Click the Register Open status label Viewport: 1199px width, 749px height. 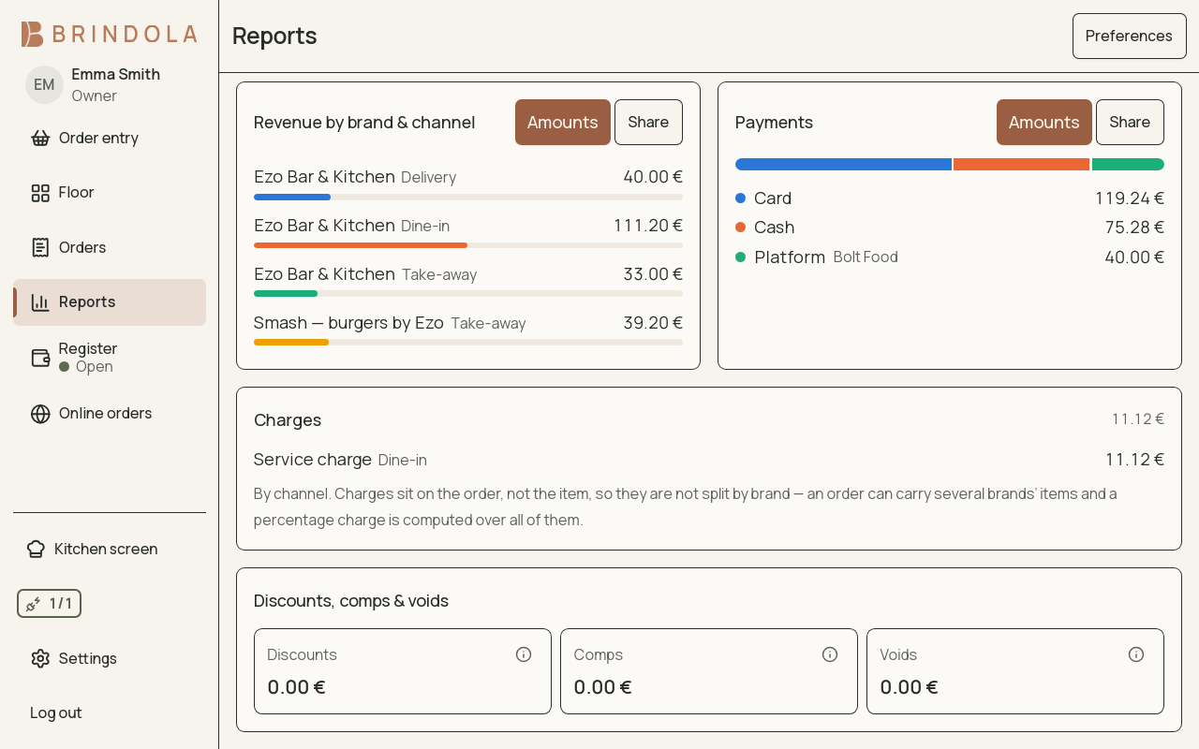point(86,367)
